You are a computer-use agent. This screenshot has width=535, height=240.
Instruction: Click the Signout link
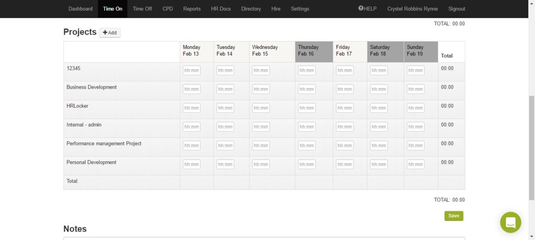456,9
